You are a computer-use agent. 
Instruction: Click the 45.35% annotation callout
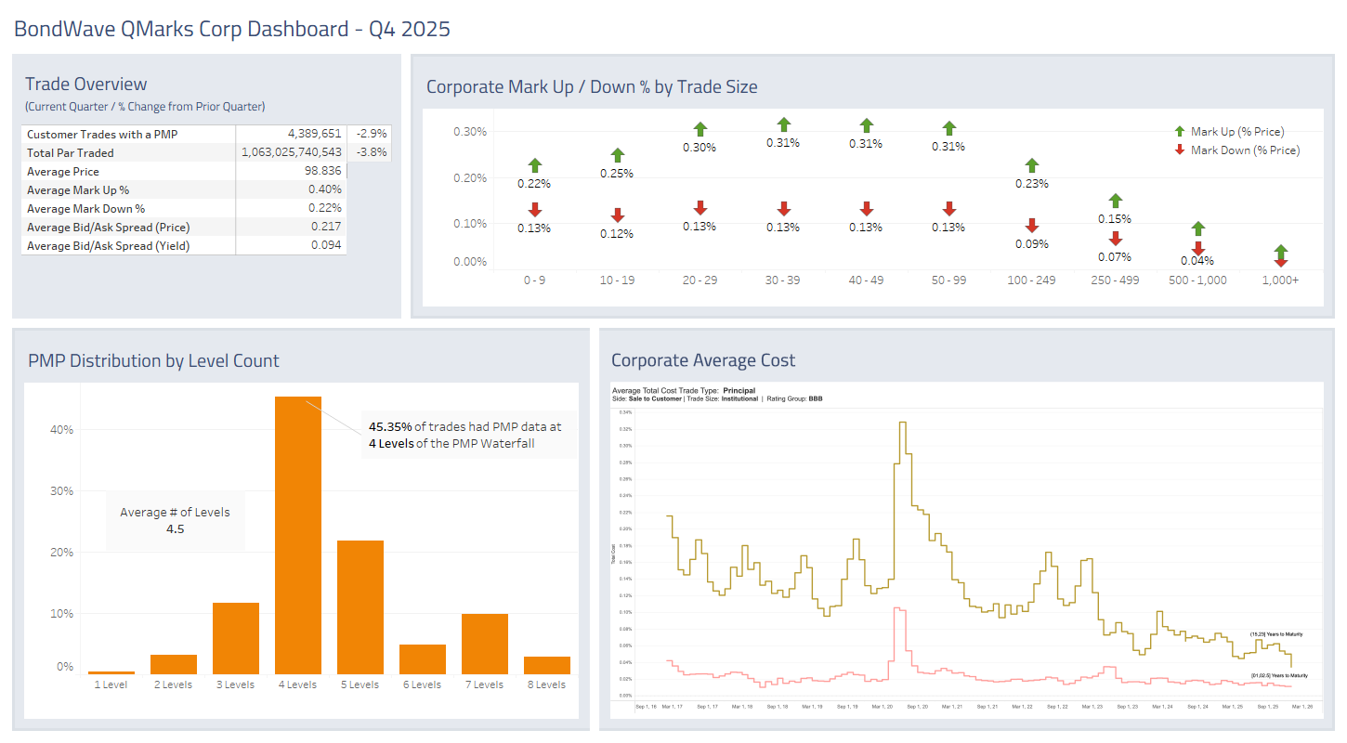464,435
